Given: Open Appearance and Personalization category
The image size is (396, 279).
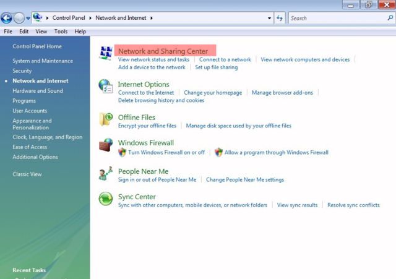Looking at the screenshot, I should [x=32, y=124].
